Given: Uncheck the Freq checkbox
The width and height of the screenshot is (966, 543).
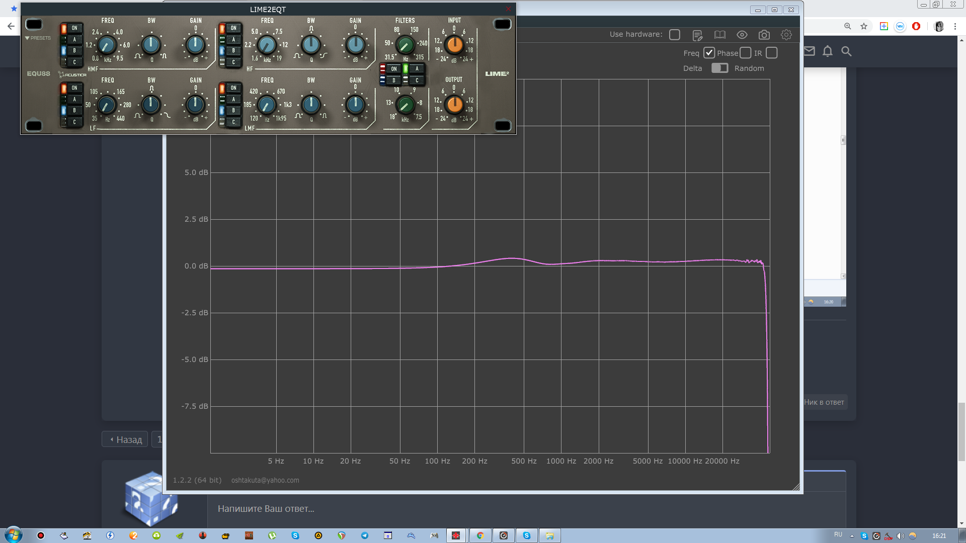Looking at the screenshot, I should 709,53.
